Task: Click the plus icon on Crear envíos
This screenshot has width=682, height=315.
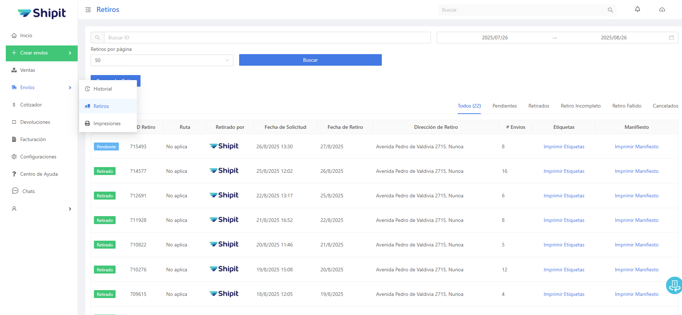Action: (14, 53)
